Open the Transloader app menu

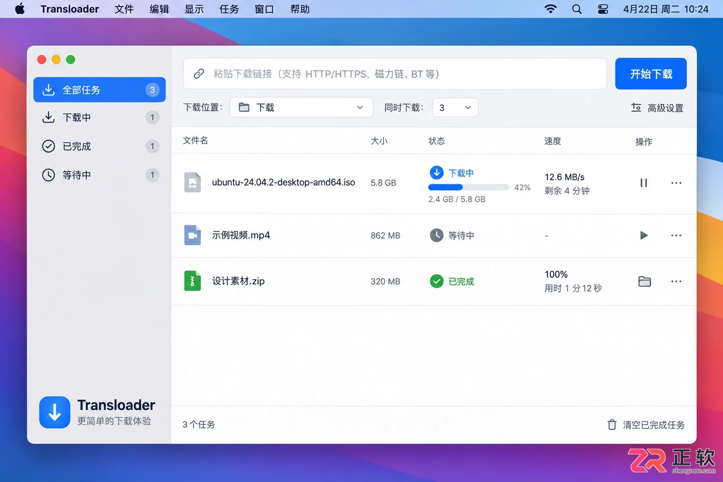(70, 9)
